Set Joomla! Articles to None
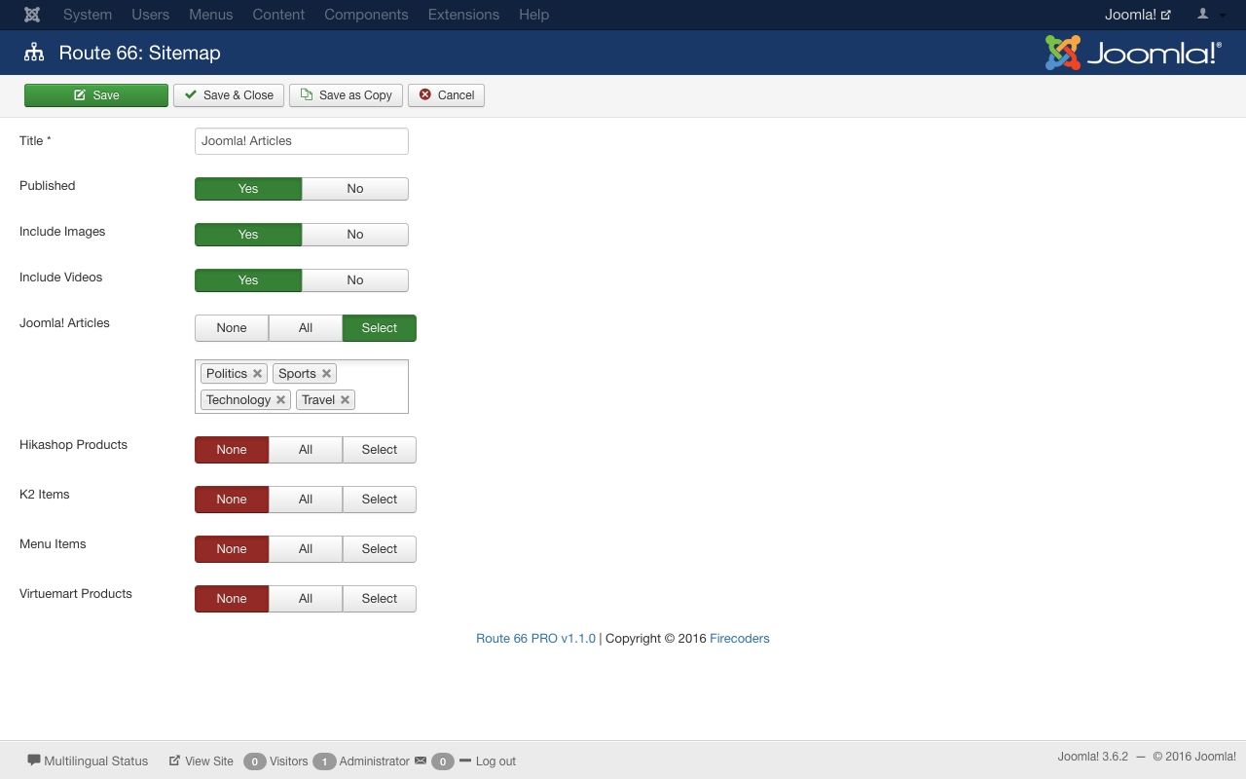1246x779 pixels. pos(232,328)
